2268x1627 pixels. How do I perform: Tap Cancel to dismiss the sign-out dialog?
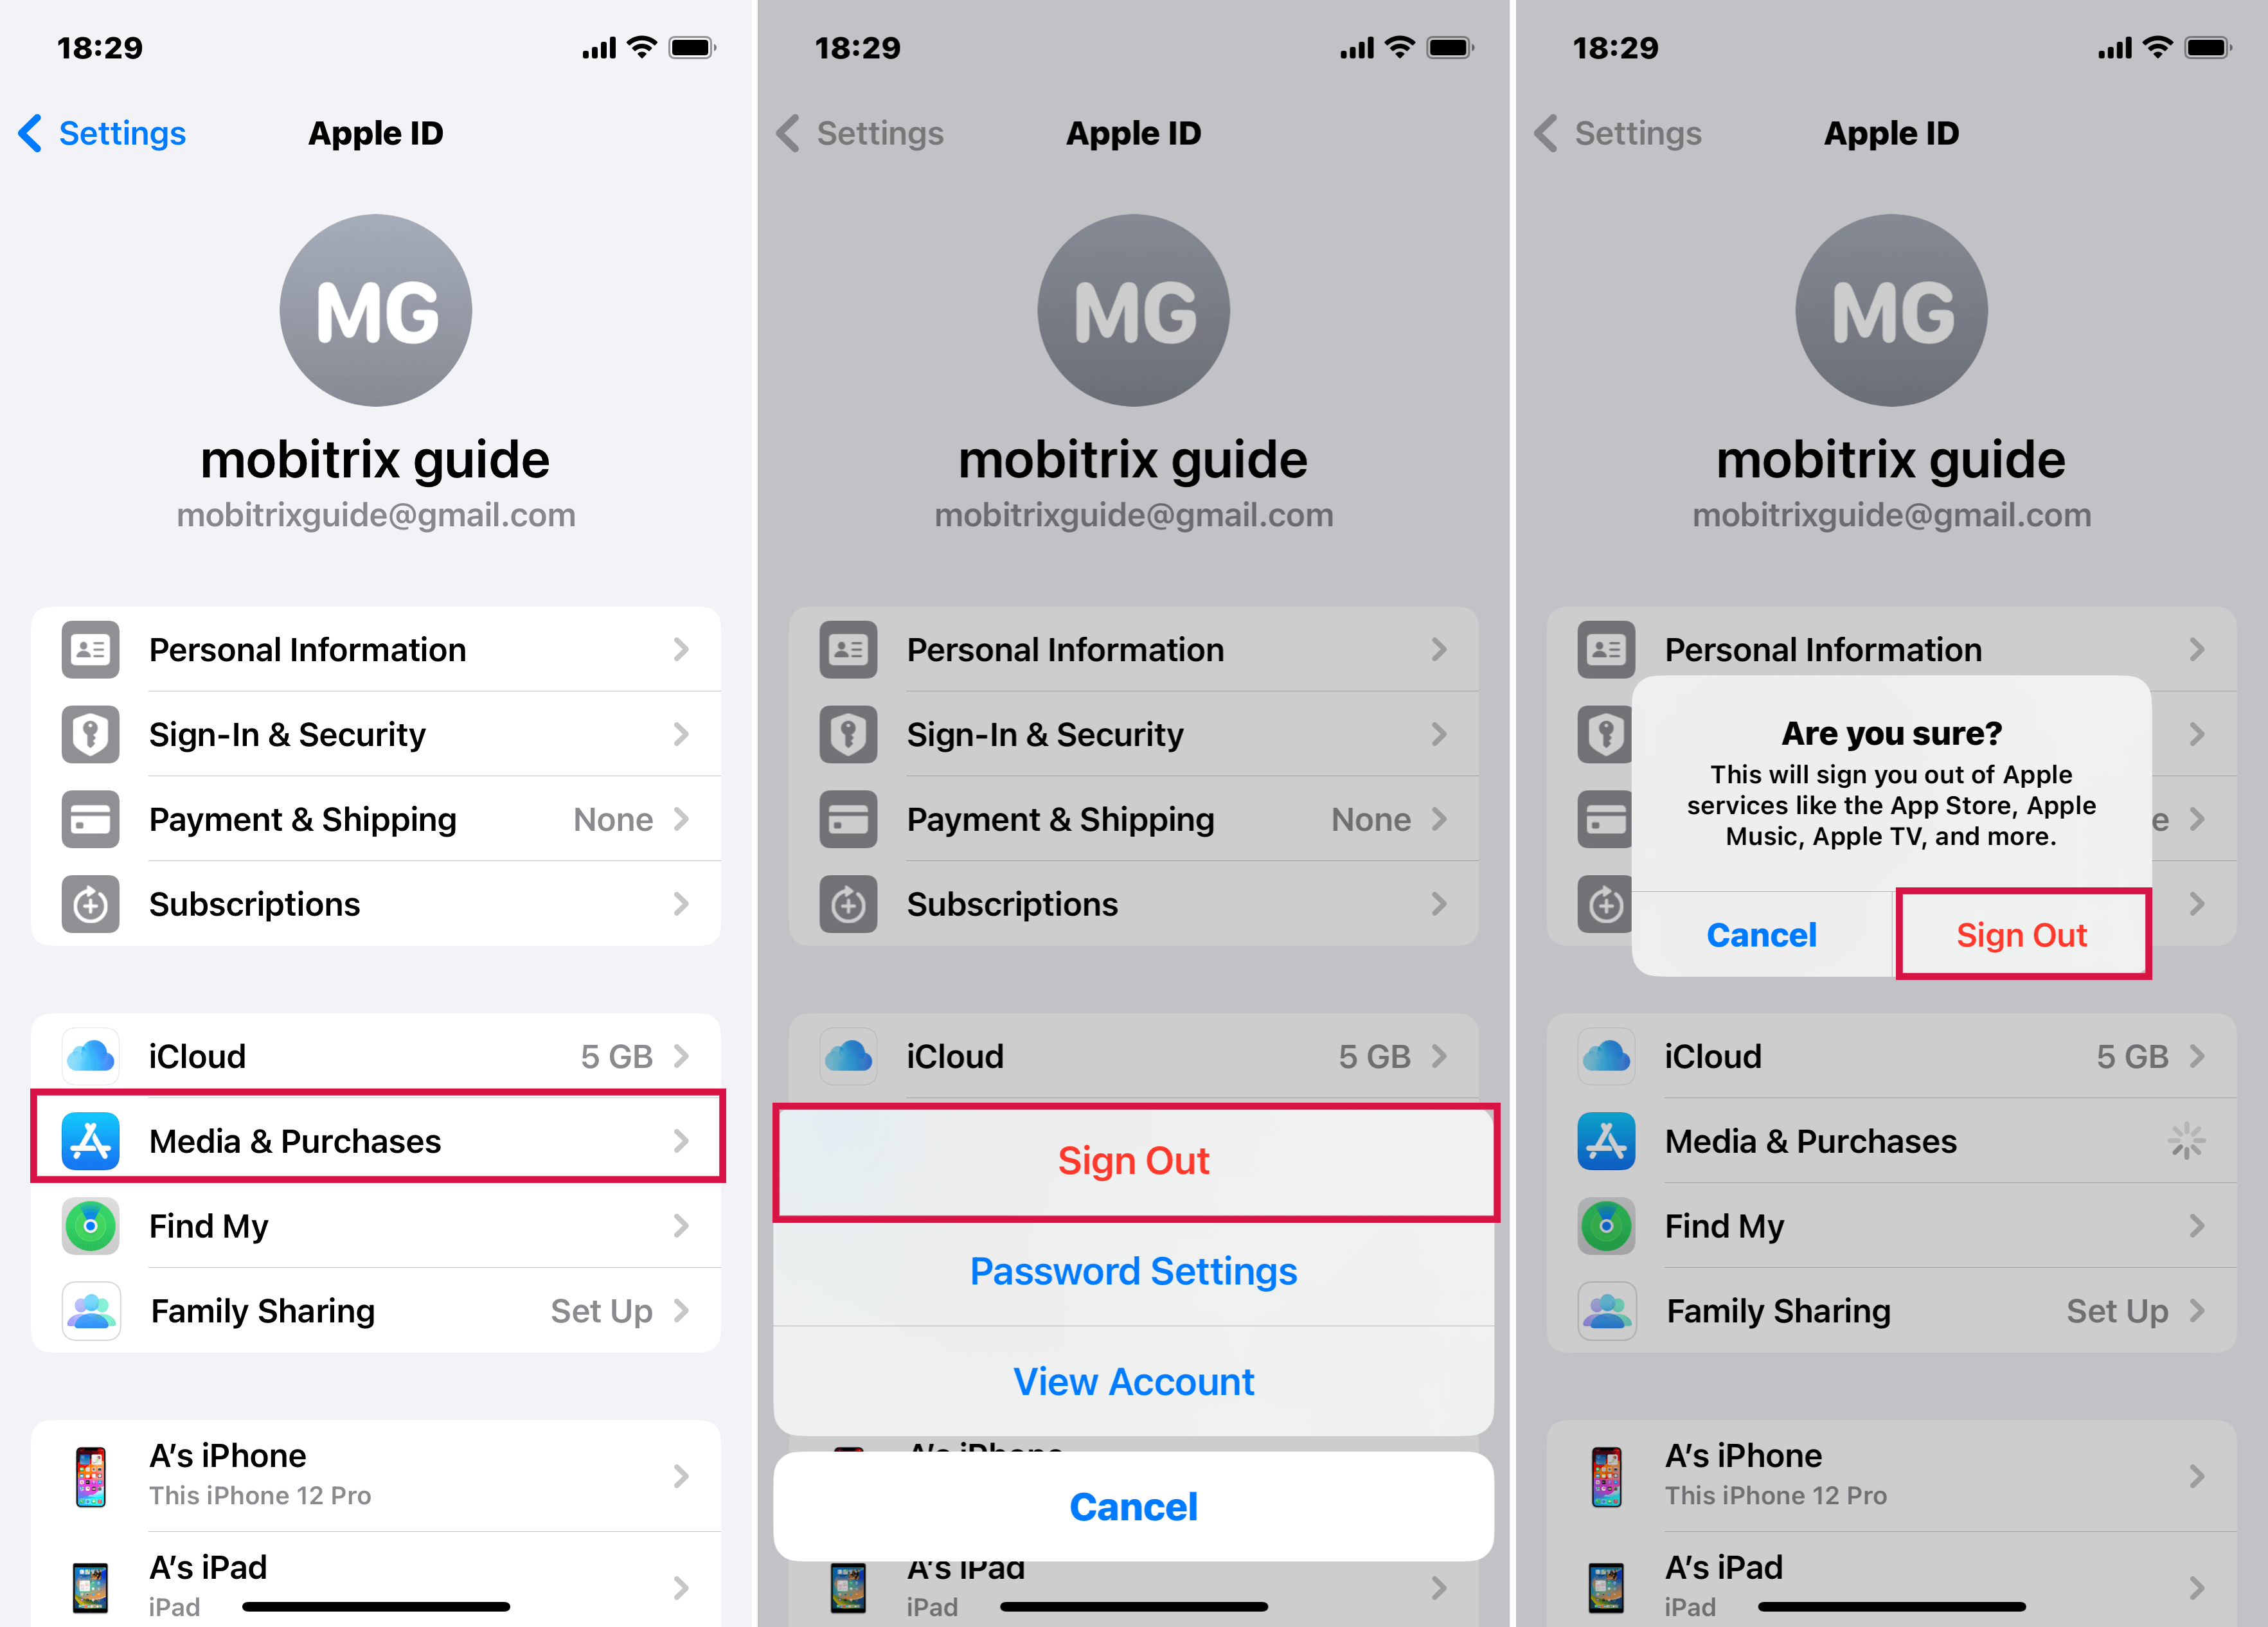pyautogui.click(x=1761, y=933)
